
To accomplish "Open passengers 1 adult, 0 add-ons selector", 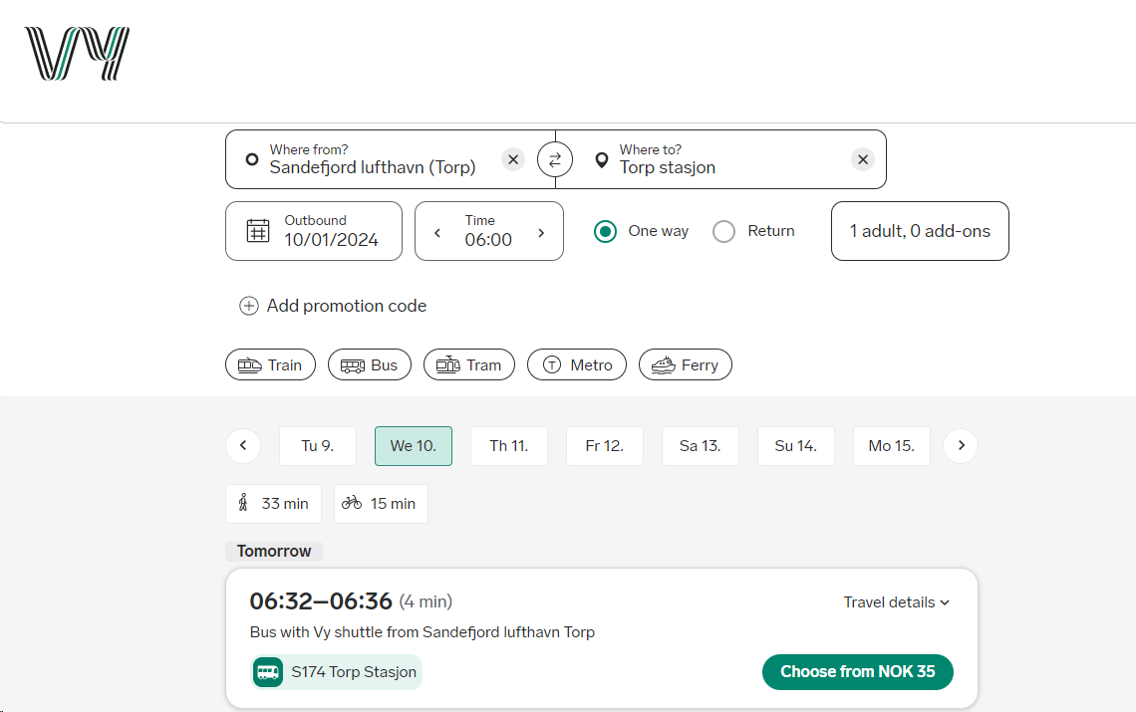I will [x=920, y=231].
